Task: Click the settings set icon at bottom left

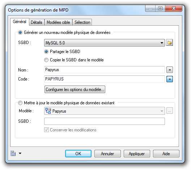Action: coord(13,153)
